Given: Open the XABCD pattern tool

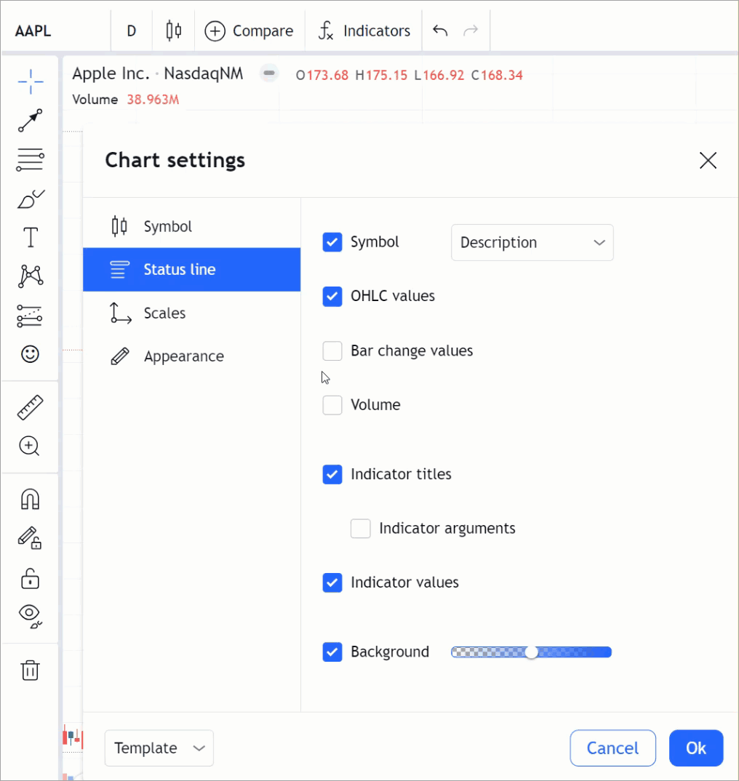Looking at the screenshot, I should [x=29, y=276].
